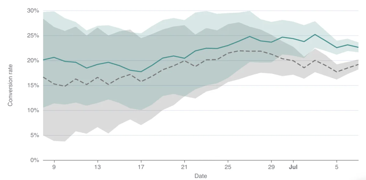Click the 0% y-axis tick label
Screen dimensions: 366x180
(x=35, y=160)
